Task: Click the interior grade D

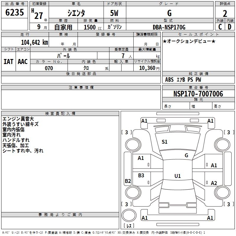Action: coord(230,27)
